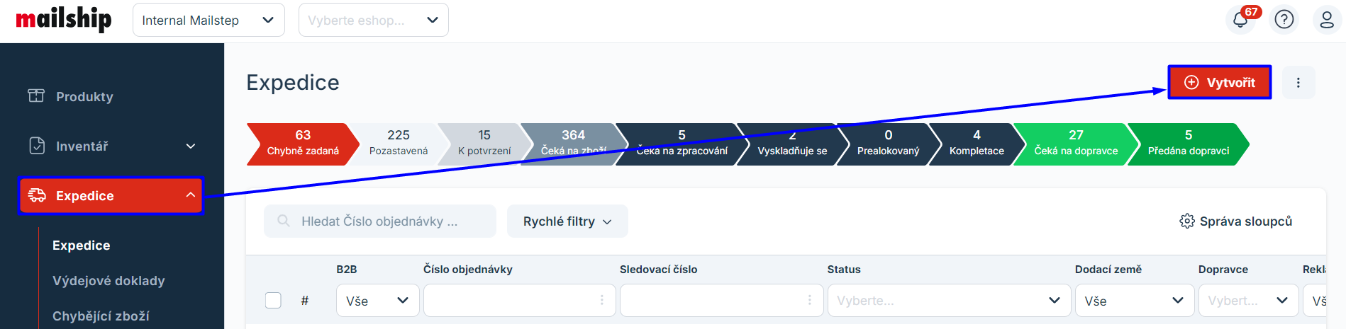
Task: Open Výdejové doklady in sidebar
Action: (x=109, y=281)
